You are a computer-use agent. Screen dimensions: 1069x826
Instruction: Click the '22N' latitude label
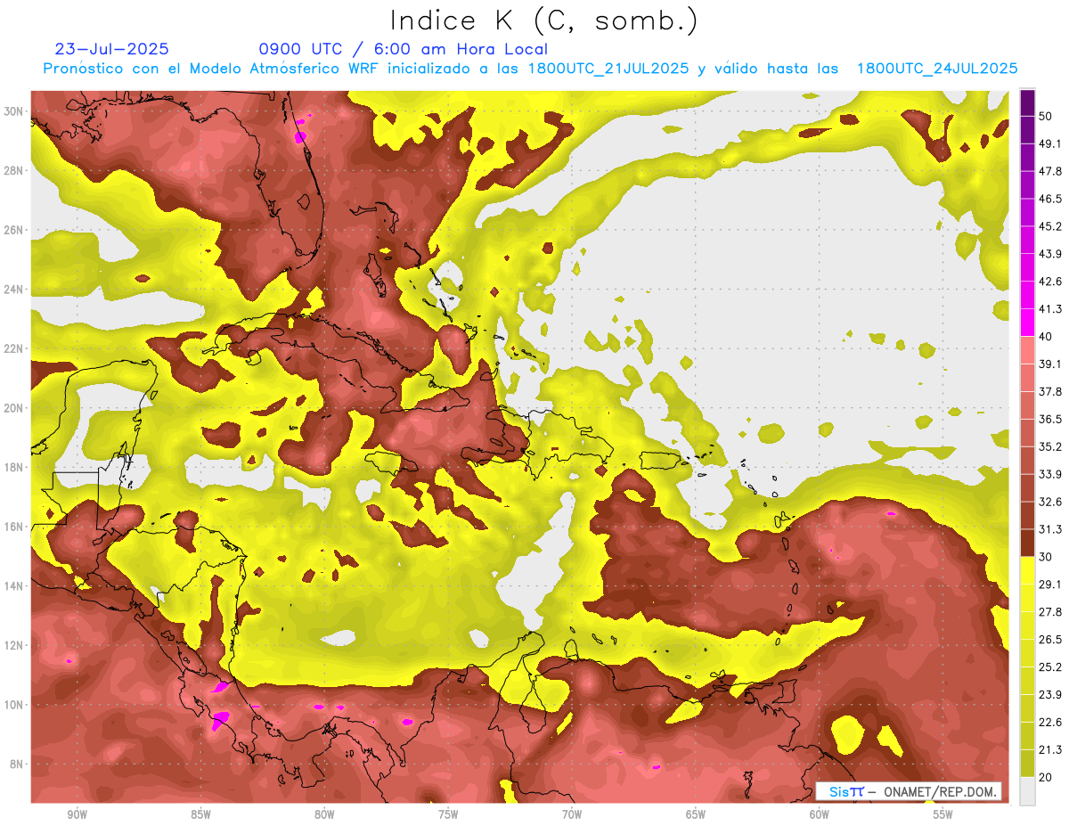pos(13,348)
